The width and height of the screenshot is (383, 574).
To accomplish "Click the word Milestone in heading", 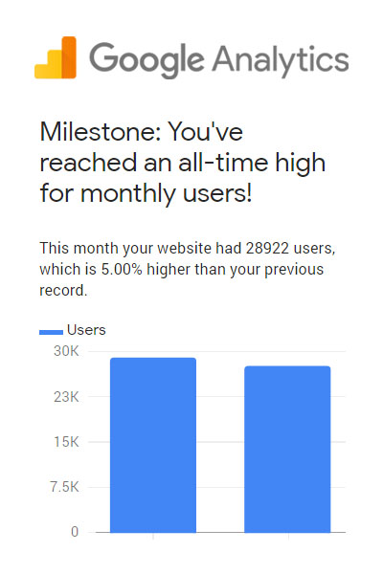I will [100, 131].
